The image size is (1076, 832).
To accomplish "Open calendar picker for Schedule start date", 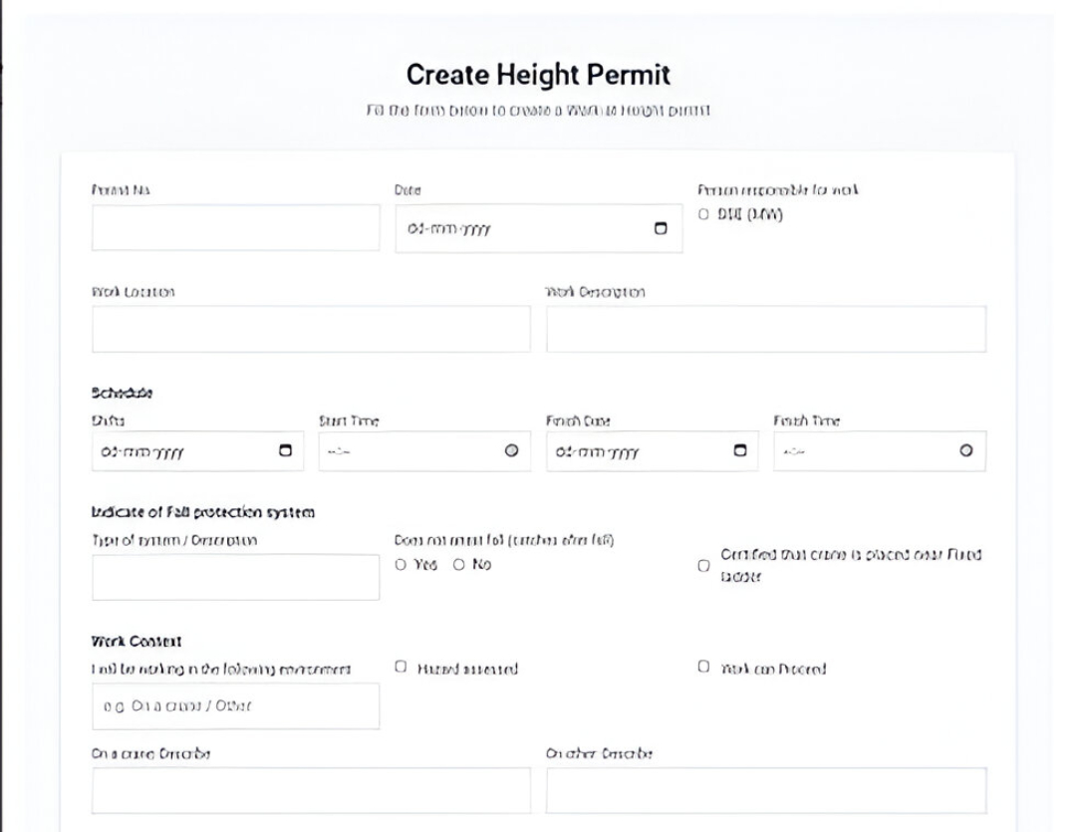I will (x=286, y=450).
